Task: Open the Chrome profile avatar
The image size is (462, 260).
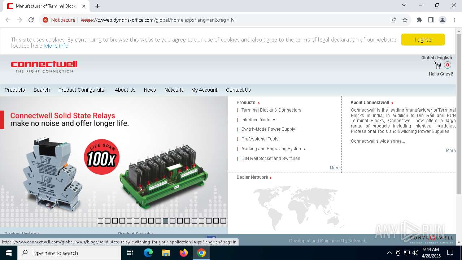Action: coord(443,20)
